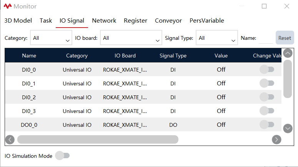
Task: Open the IO board dropdown
Action: pyautogui.click(x=131, y=38)
